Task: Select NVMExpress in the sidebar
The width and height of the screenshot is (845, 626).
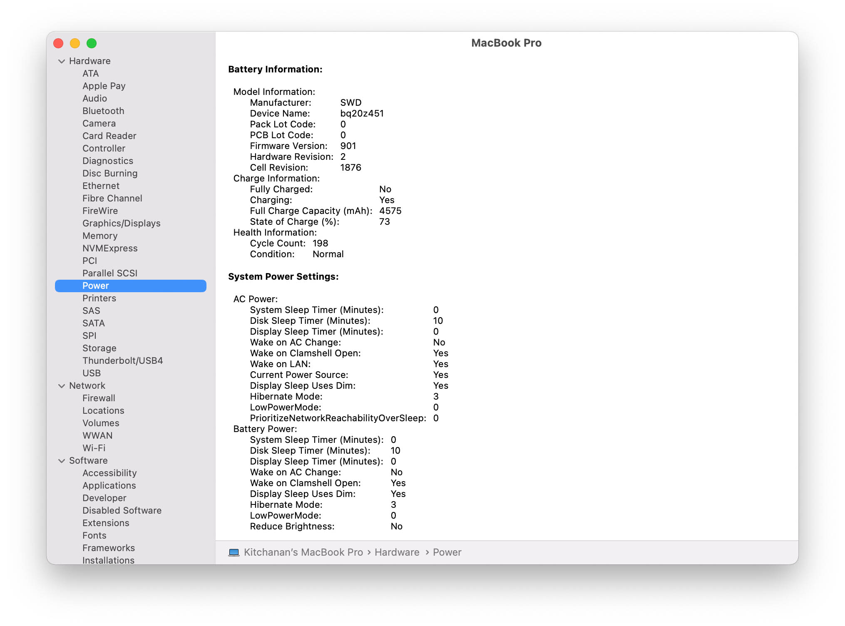Action: coord(110,248)
